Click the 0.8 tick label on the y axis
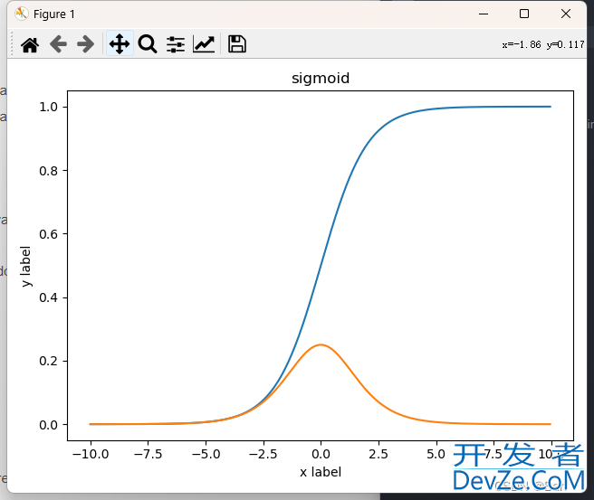The image size is (594, 500). (x=49, y=171)
